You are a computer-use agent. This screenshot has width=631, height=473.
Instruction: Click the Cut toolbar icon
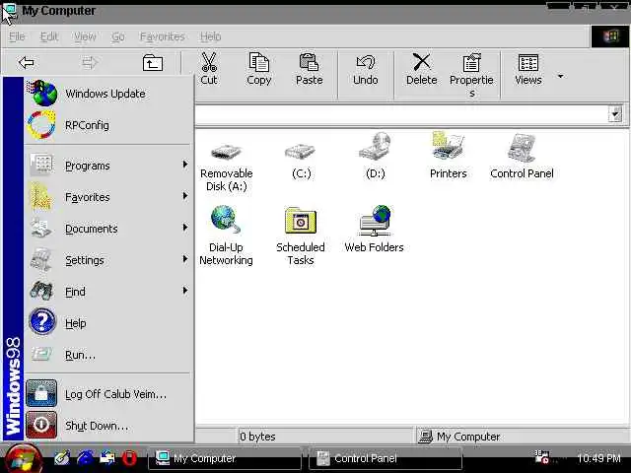tap(209, 69)
